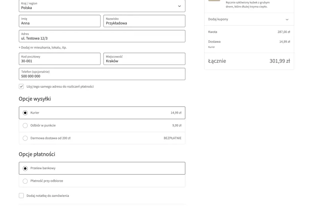Viewport: 313px width, 210px height.
Task: Expand the 'Dodaj kupony' section
Action: 249,19
